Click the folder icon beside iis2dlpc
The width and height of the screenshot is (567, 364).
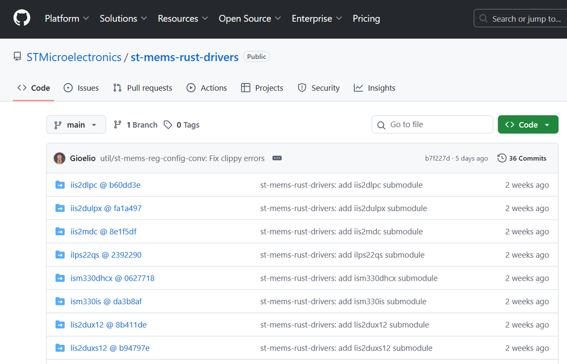pos(60,185)
